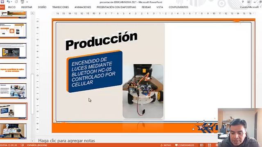Click scroll-up arrow of slide thumbnail pane
This screenshot has height=147, width=262.
click(32, 13)
